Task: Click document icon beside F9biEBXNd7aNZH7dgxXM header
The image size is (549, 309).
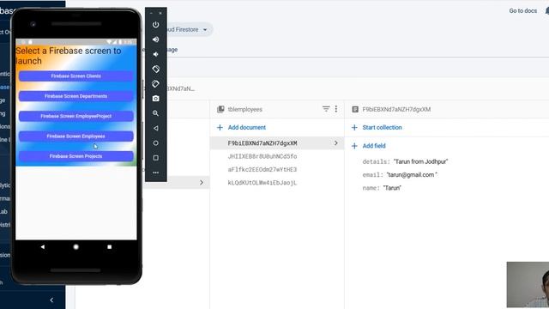Action: pyautogui.click(x=355, y=109)
